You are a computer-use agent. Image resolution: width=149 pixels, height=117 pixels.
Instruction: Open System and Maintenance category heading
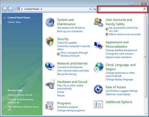[x=66, y=22]
